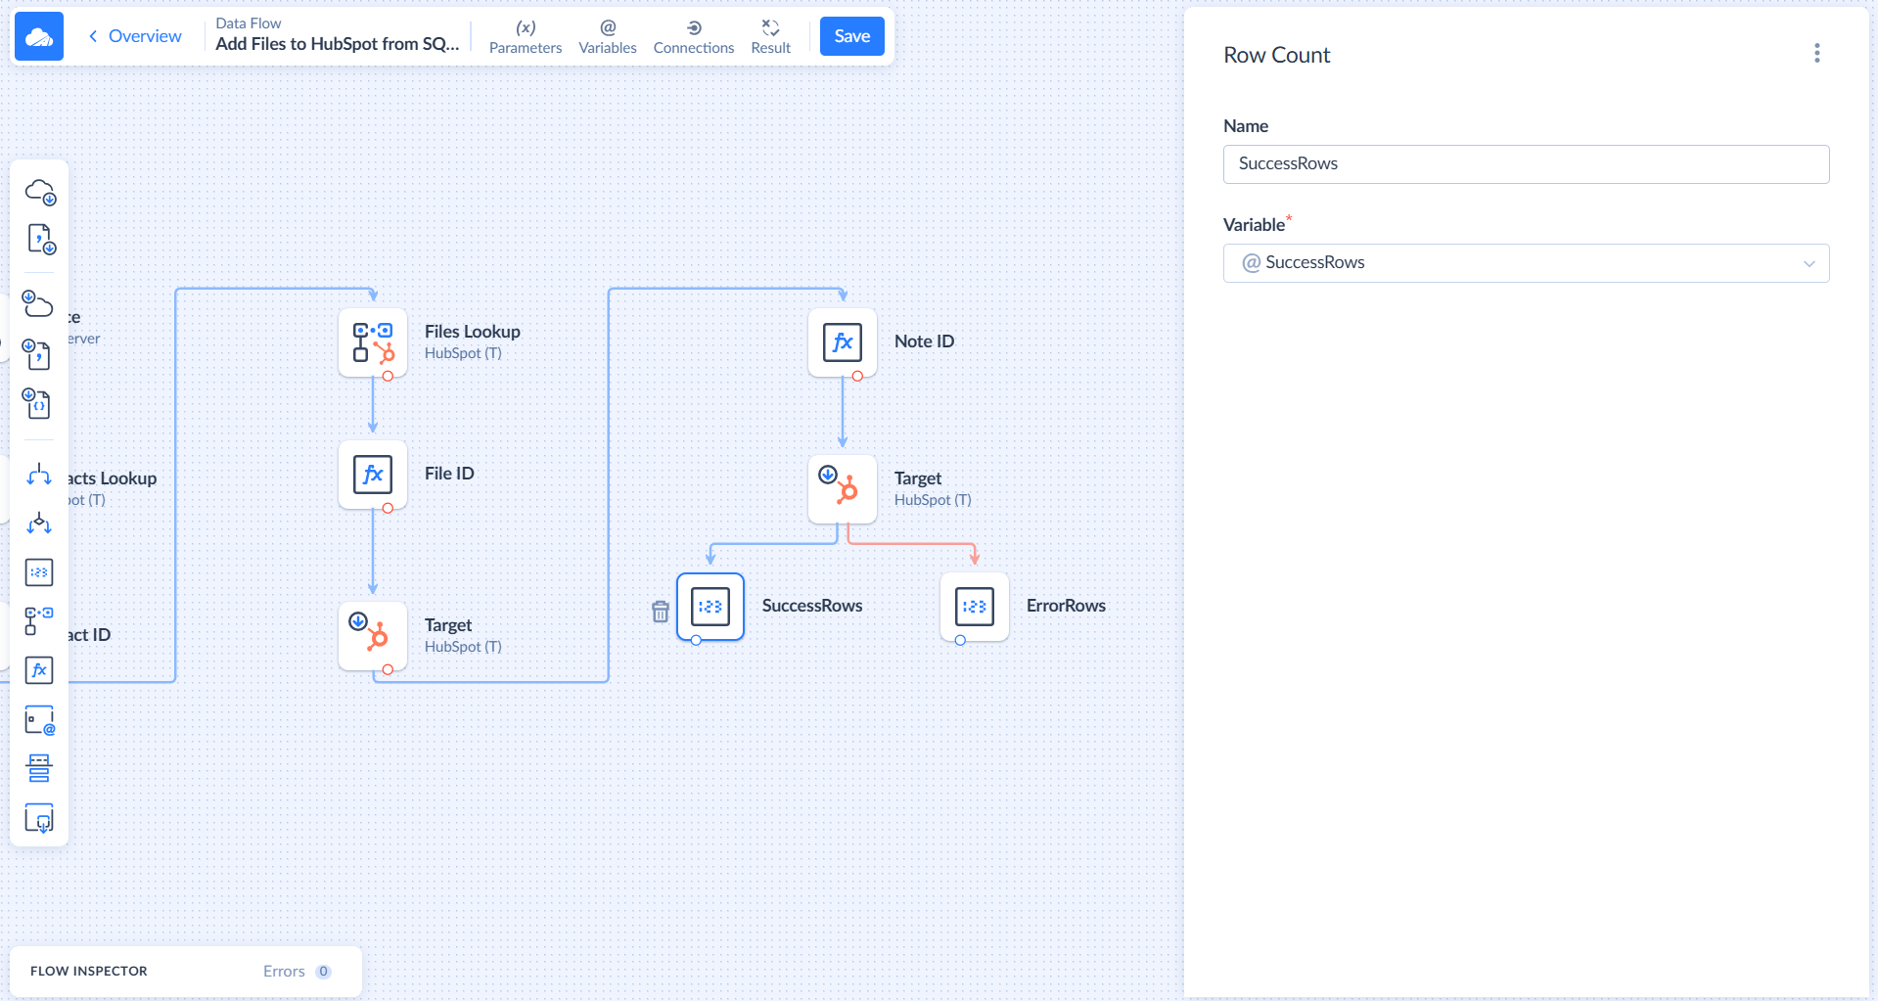
Task: Open the Variable dropdown for SuccessRows
Action: click(1526, 263)
